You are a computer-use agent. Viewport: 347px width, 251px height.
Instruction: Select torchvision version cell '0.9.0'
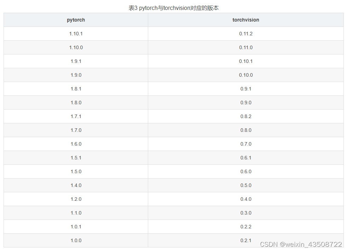(x=245, y=103)
